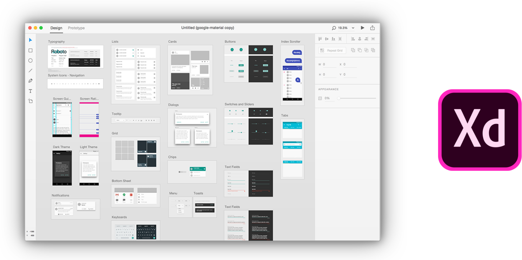Select the Line tool
Viewport: 522px width, 260px height.
pos(30,71)
